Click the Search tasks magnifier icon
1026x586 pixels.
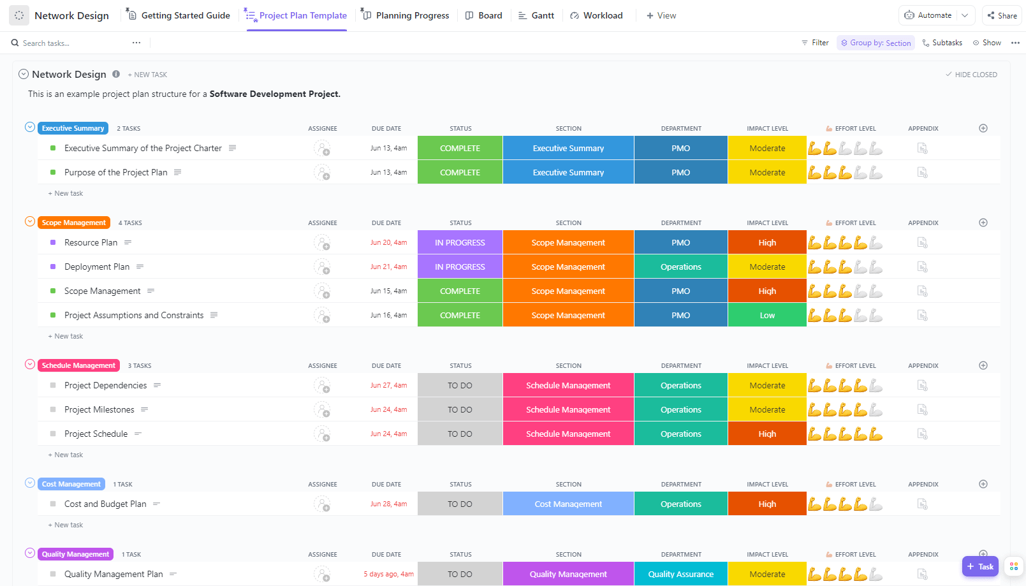pyautogui.click(x=15, y=43)
